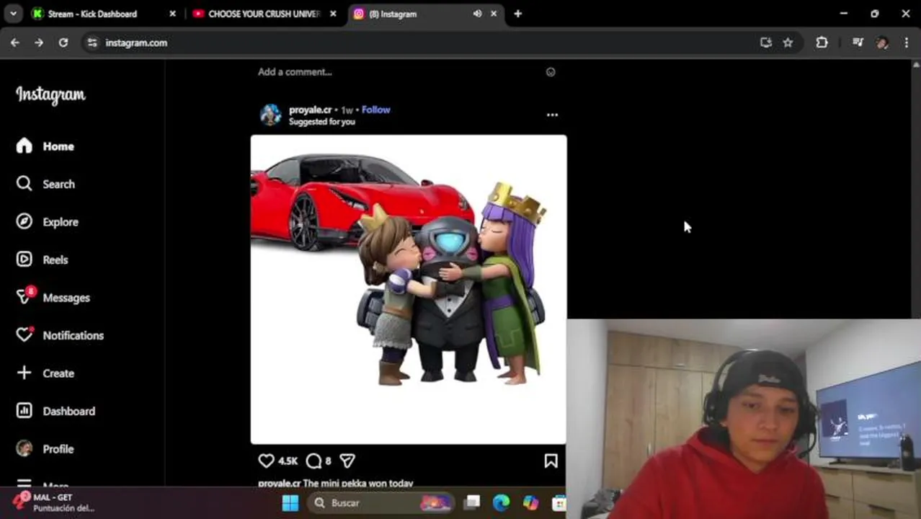Screen dimensions: 921x519
Task: Click 1w post timestamp
Action: (x=347, y=110)
